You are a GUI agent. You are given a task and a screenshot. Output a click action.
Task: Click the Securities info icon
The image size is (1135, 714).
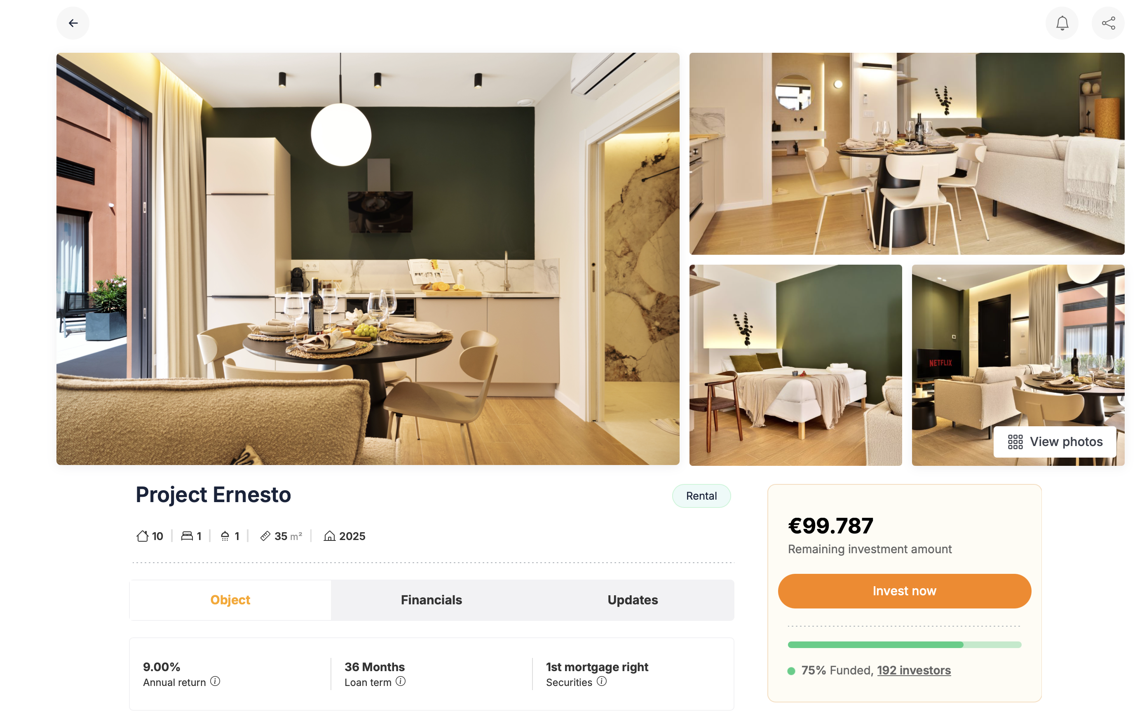tap(602, 681)
